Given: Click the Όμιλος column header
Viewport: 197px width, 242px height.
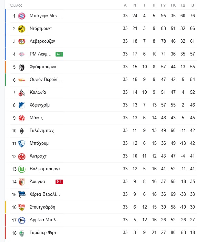Looking at the screenshot, I should pyautogui.click(x=16, y=6).
